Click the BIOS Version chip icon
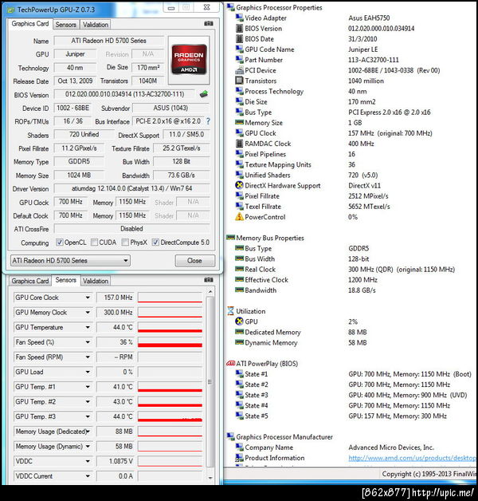The image size is (478, 501). pos(239,29)
